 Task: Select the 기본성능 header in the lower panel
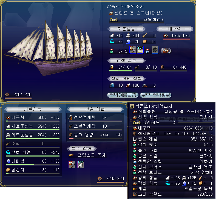coord(33,109)
